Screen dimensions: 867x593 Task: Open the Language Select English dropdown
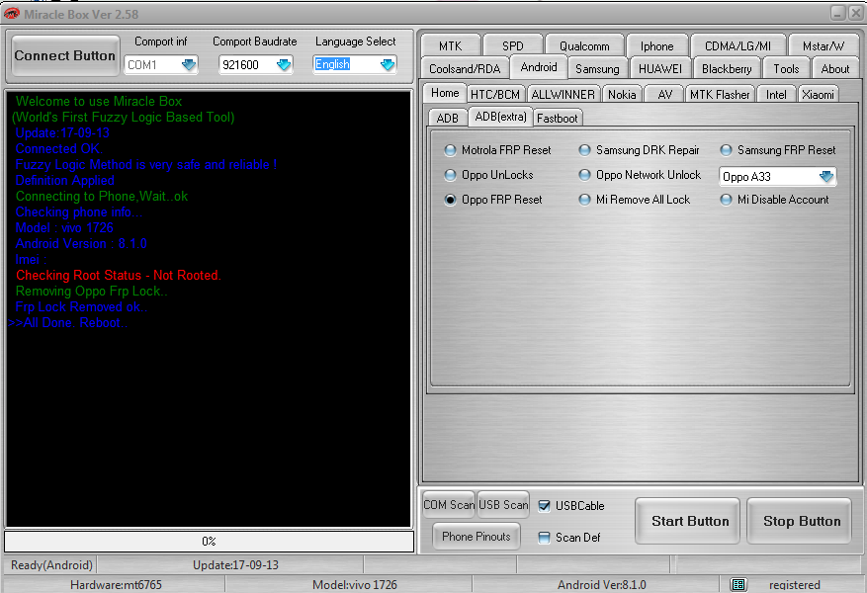pos(388,65)
